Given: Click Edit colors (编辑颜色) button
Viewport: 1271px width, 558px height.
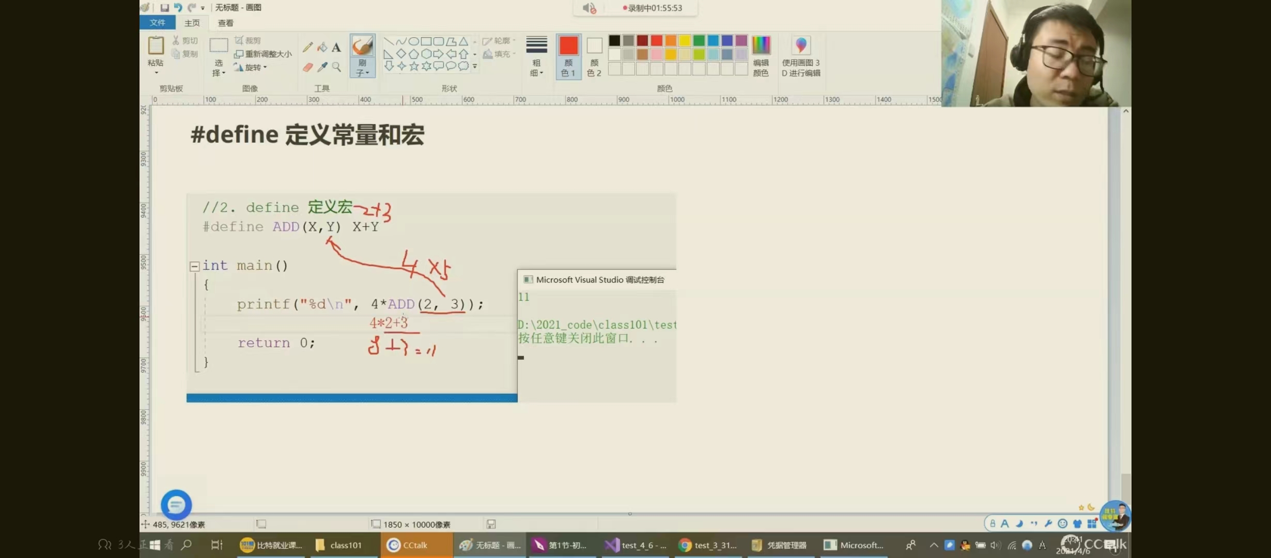Looking at the screenshot, I should coord(761,56).
